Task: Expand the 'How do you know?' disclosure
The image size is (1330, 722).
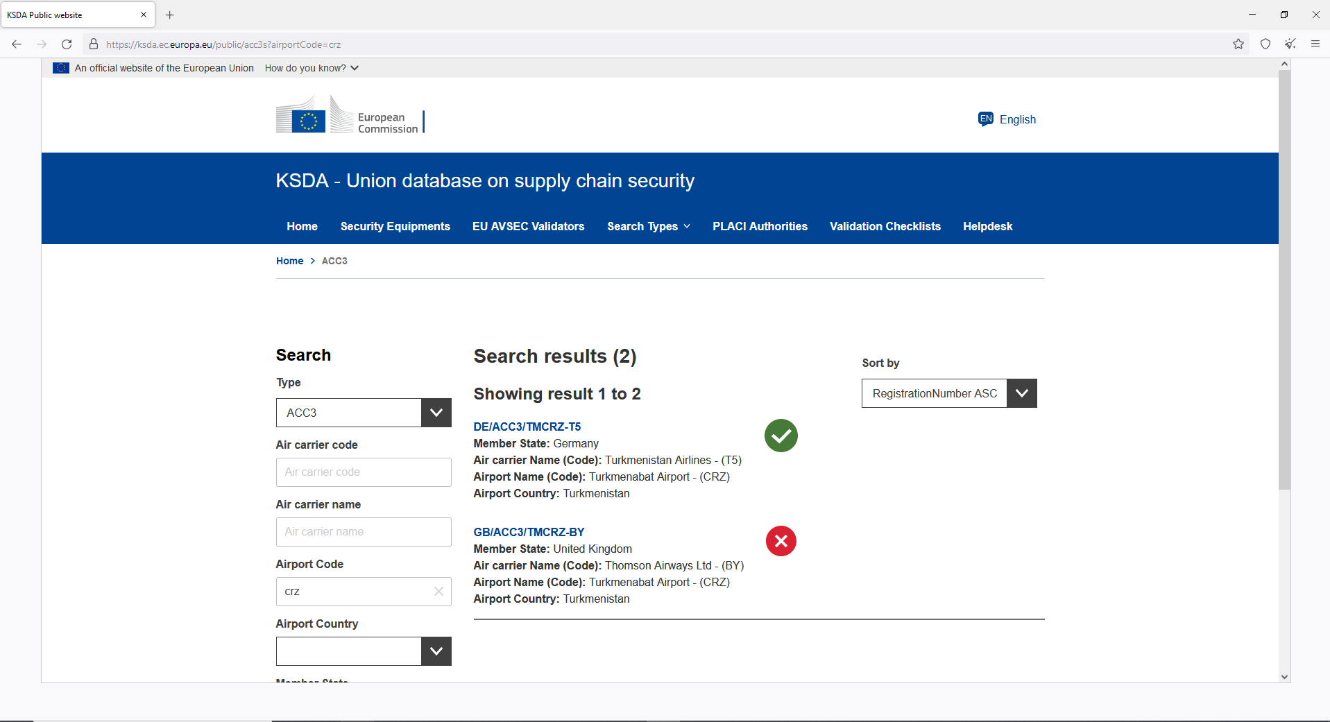Action: (312, 68)
